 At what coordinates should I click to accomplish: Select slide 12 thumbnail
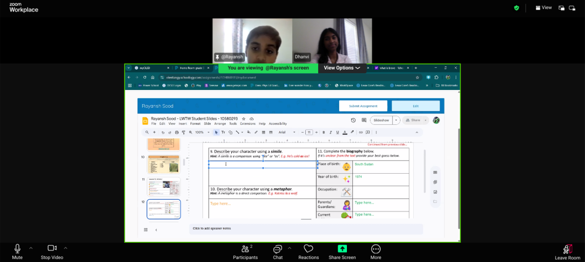click(164, 209)
